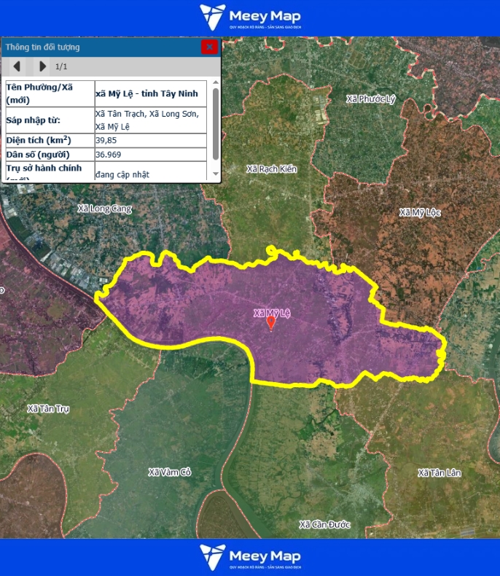The image size is (500, 576).
Task: Select the Xã Mỹ Lộc commune label
Action: [420, 213]
